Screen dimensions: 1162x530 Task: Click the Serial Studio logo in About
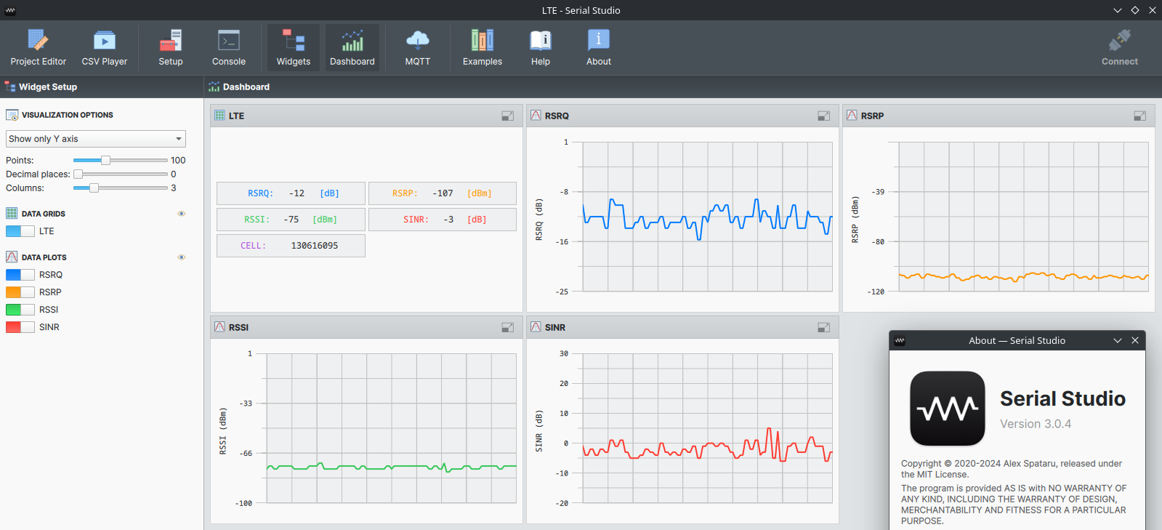[x=948, y=409]
